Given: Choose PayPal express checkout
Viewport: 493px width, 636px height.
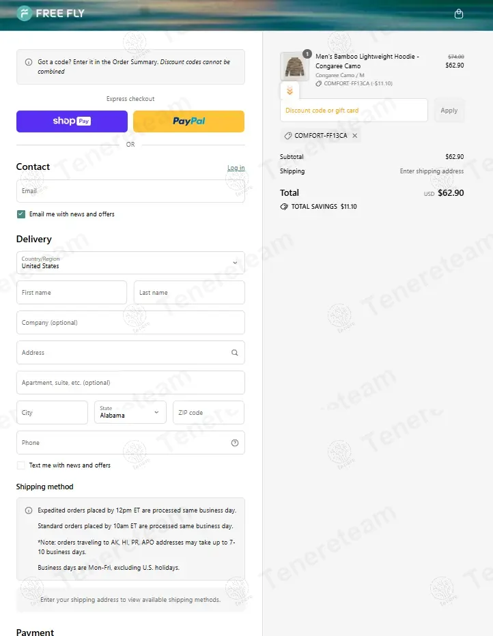Looking at the screenshot, I should click(188, 121).
